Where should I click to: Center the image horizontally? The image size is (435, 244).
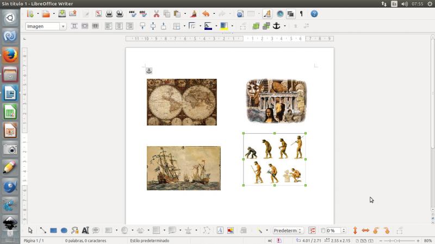[x=119, y=26]
